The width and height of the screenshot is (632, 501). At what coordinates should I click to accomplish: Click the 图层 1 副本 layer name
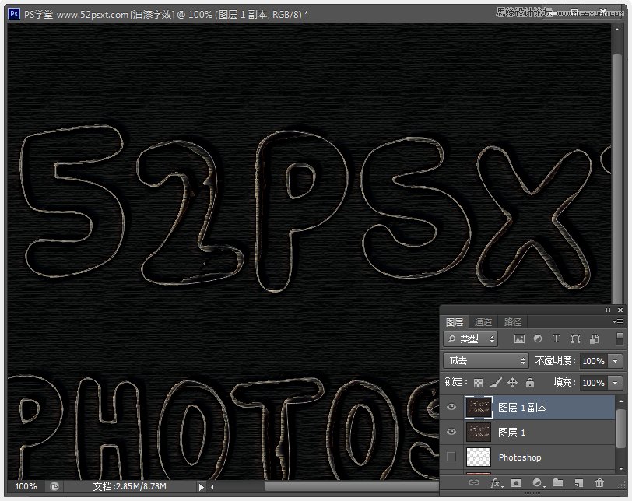[522, 408]
